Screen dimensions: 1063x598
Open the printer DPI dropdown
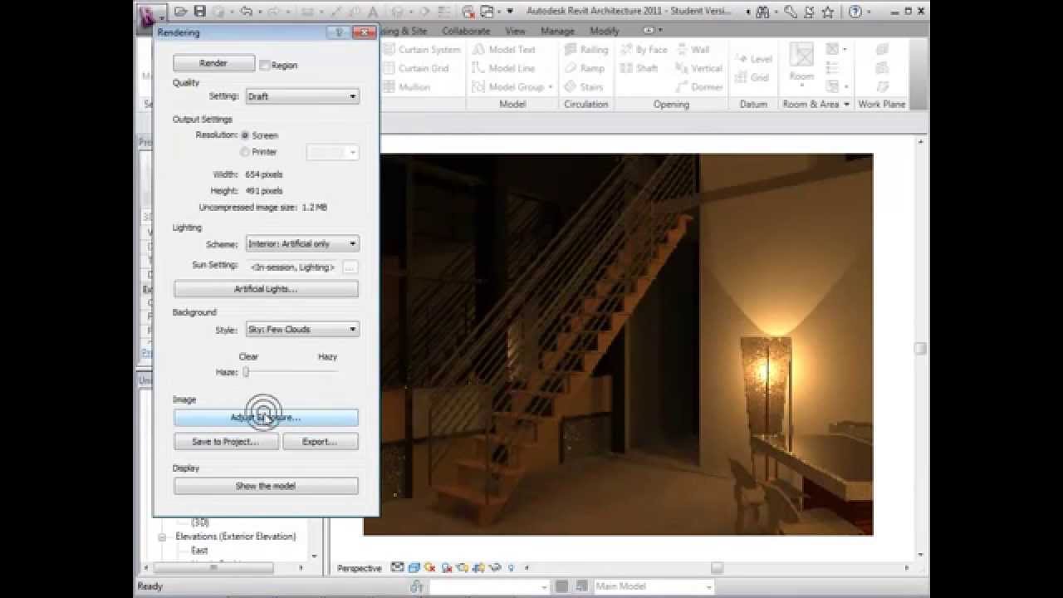(x=332, y=152)
